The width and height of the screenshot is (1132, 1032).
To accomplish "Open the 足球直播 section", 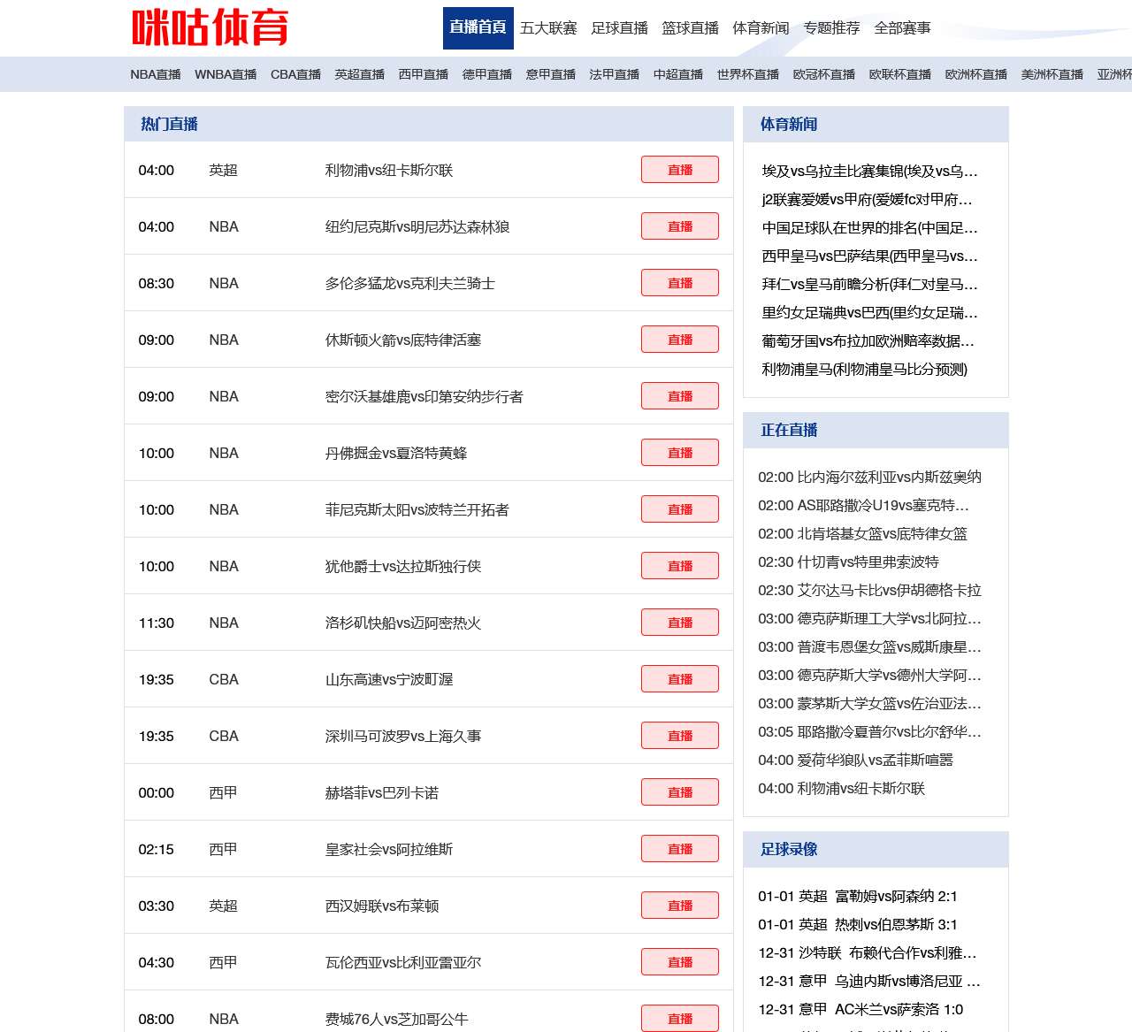I will pyautogui.click(x=620, y=27).
